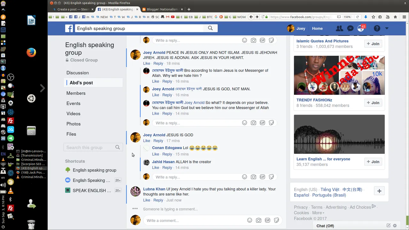This screenshot has height=230, width=409.
Task: Click emoji icon in Lubna Khan comment box
Action: (250, 220)
